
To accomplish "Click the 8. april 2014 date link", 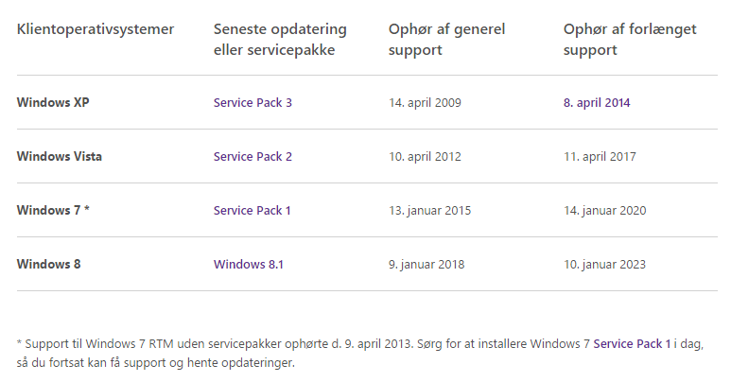I will pos(597,102).
